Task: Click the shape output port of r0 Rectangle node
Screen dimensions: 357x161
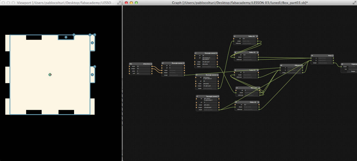Action: [184, 75]
